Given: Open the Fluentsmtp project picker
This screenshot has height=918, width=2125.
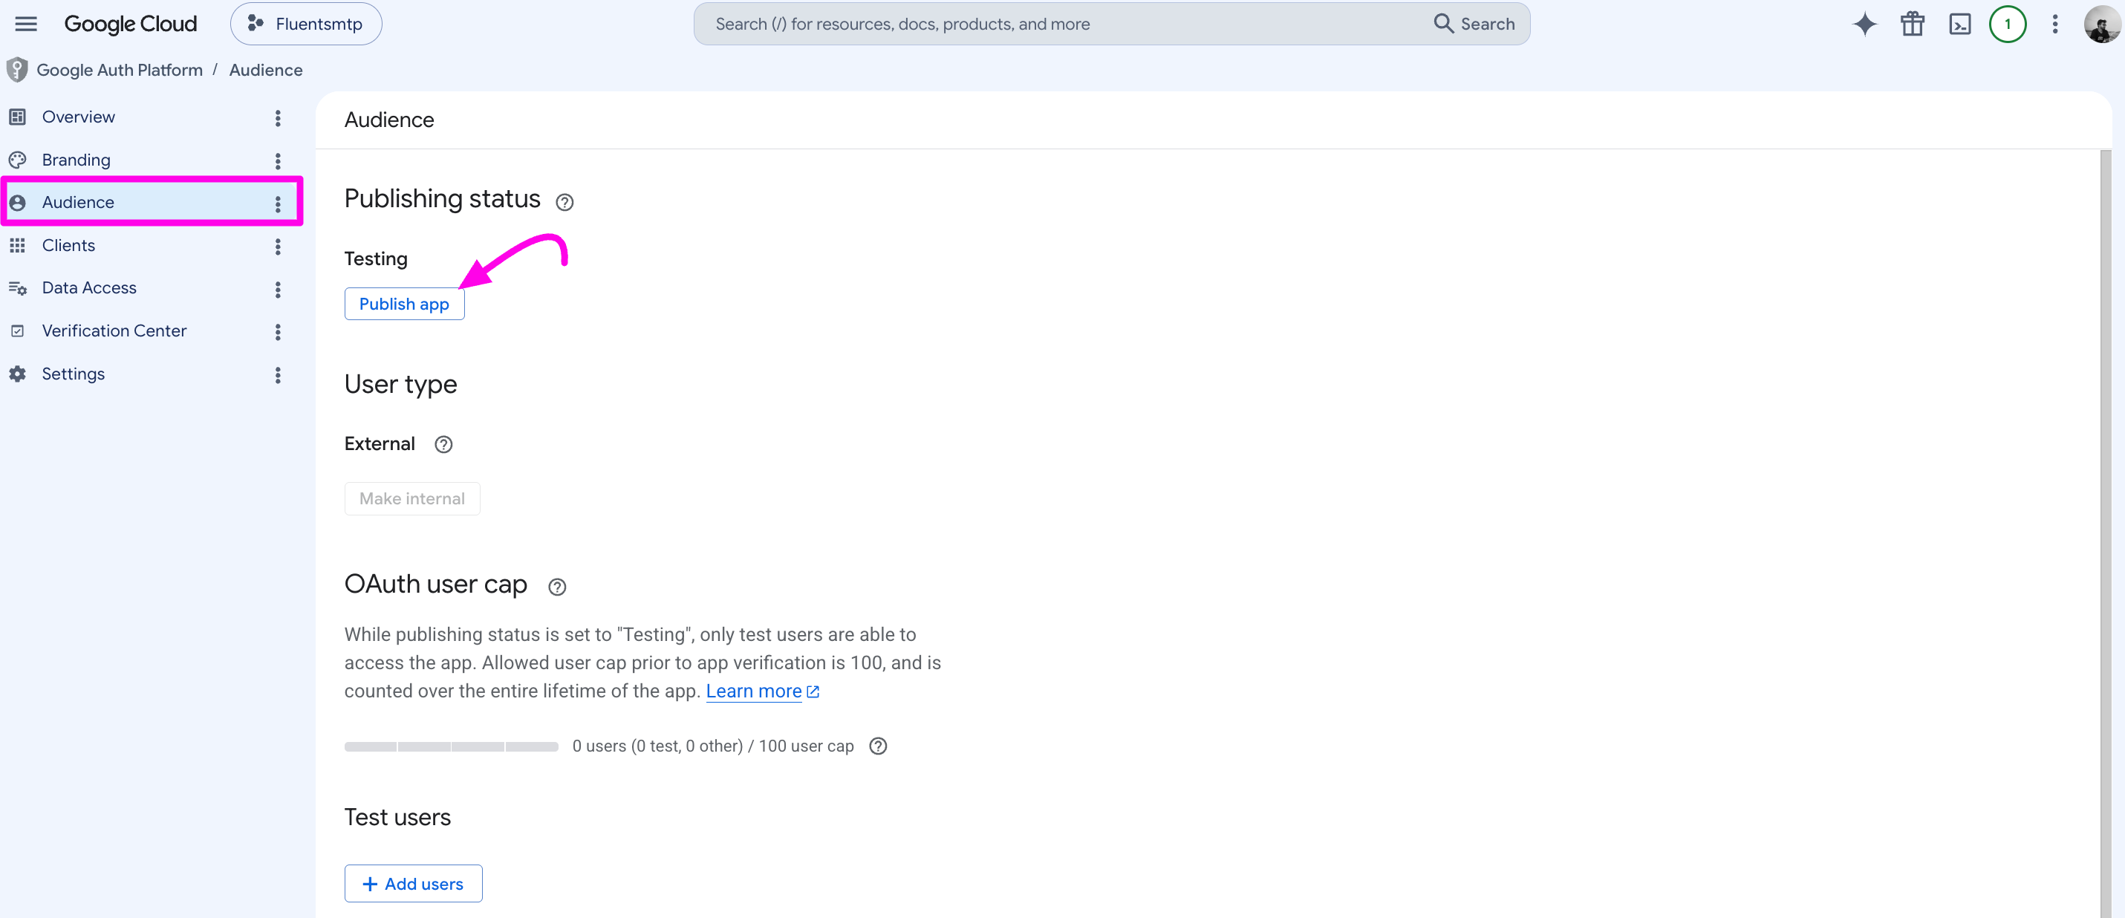Looking at the screenshot, I should click(306, 24).
